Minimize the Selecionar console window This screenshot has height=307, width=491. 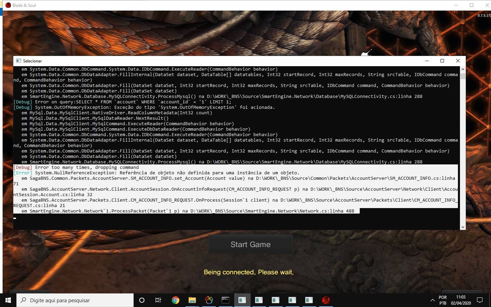click(x=427, y=61)
